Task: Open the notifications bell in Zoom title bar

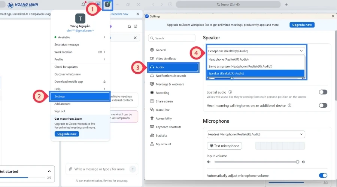Action: click(83, 4)
